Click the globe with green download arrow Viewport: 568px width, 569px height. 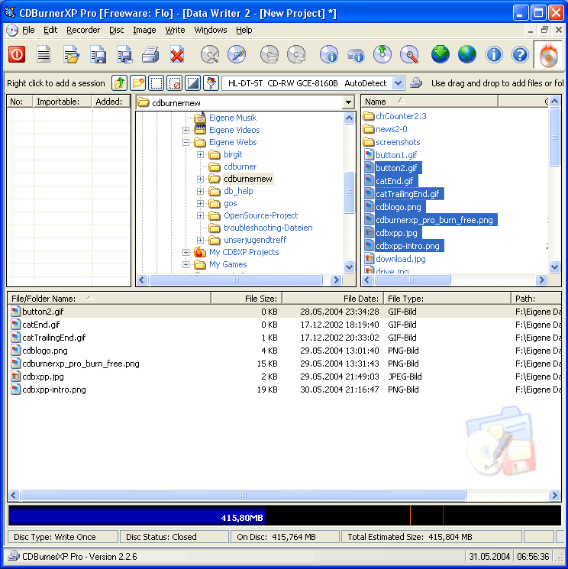(441, 55)
